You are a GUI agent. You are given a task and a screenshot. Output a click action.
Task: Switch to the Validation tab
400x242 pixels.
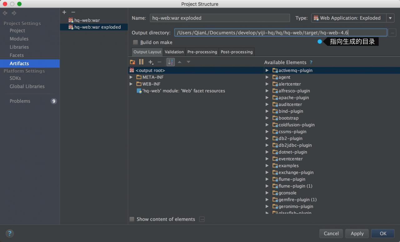(174, 52)
